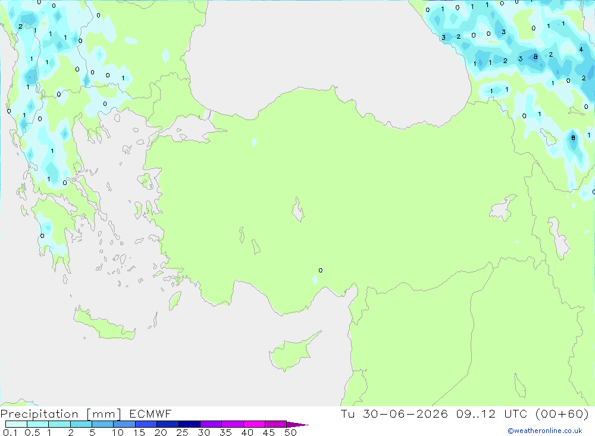The height and width of the screenshot is (436, 595).
Task: Click the legend label '25'
Action: click(182, 432)
